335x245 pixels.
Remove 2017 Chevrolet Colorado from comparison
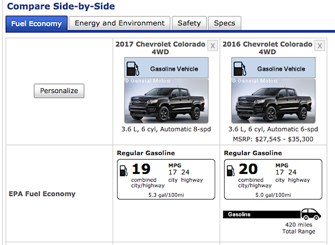coord(213,46)
